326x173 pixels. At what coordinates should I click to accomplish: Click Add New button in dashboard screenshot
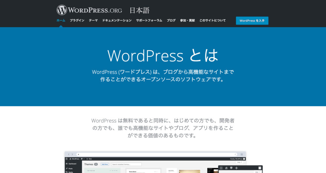coord(105,164)
